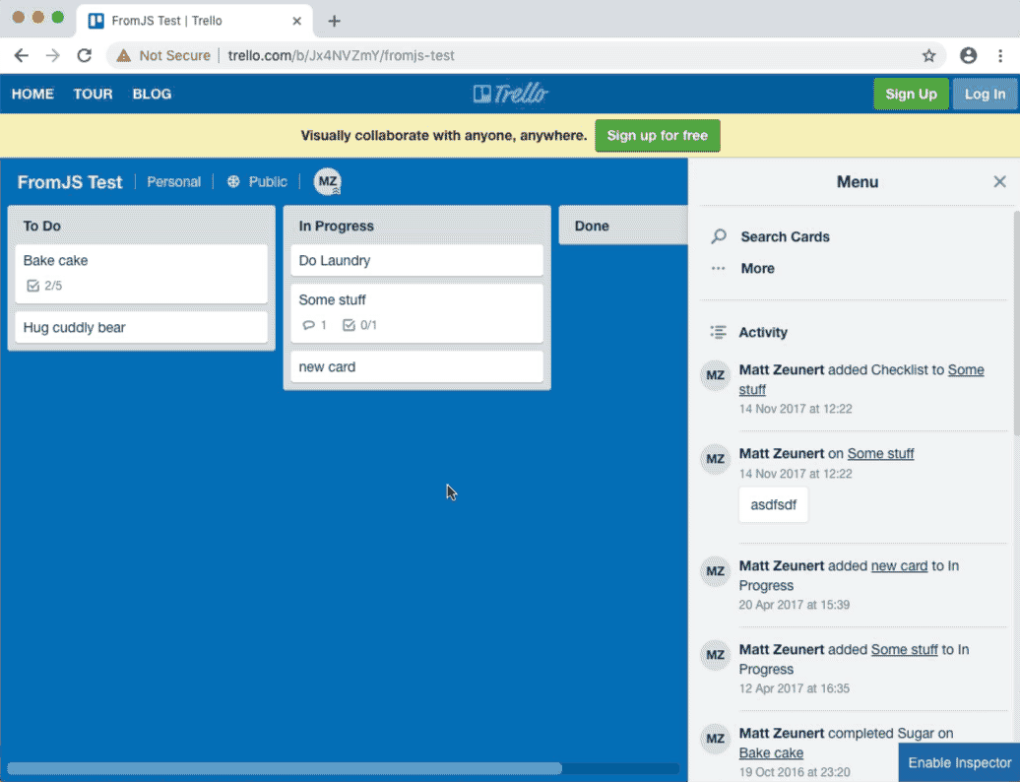Click the Search Cards magnifier icon
Viewport: 1020px width, 782px height.
click(x=719, y=236)
